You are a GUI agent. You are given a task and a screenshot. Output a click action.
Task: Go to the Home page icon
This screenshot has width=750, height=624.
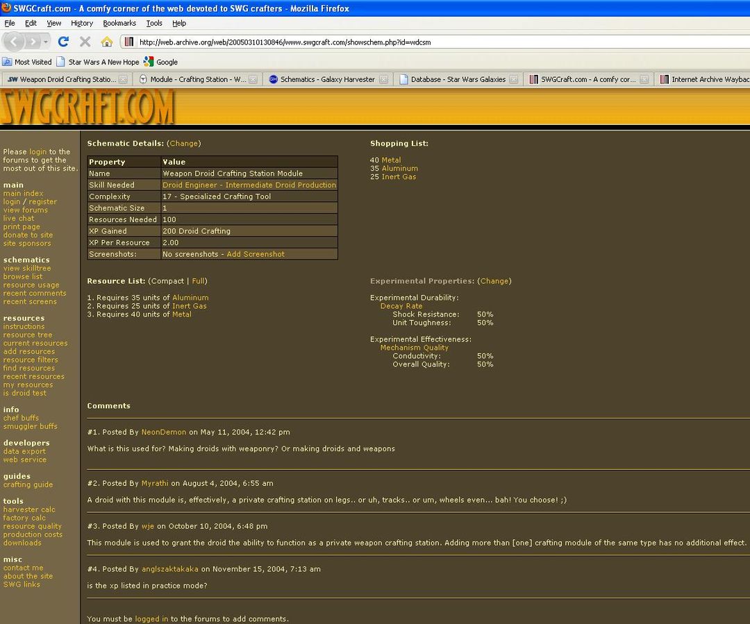tap(106, 42)
